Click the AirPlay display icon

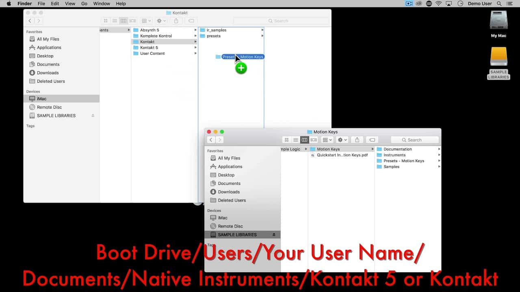(449, 3)
